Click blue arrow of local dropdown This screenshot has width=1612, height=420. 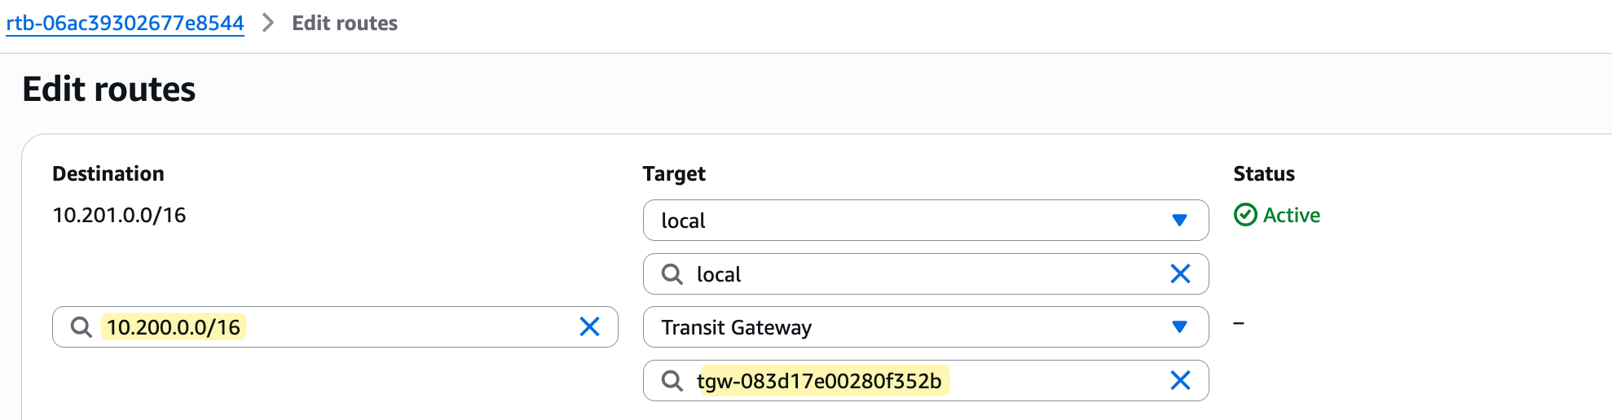(x=1179, y=221)
